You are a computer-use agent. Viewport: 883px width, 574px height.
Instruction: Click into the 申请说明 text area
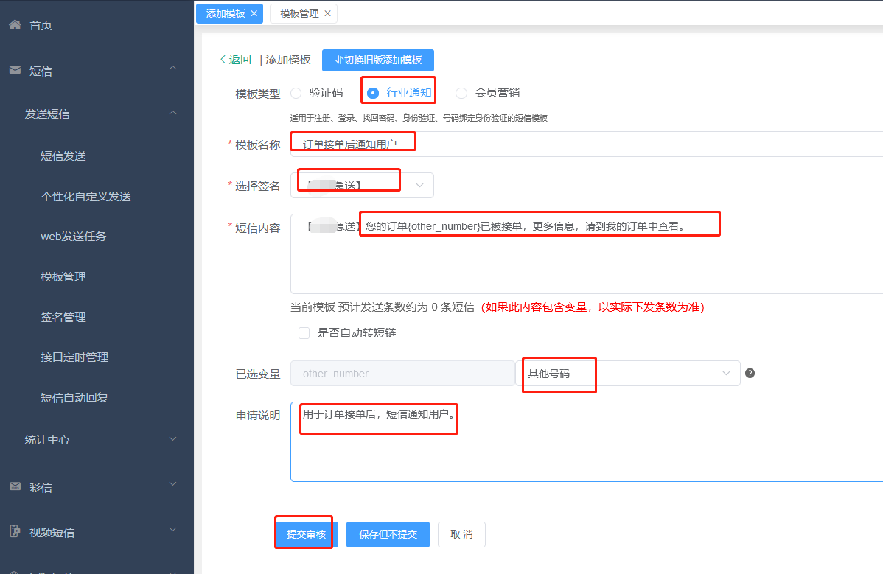[586, 442]
